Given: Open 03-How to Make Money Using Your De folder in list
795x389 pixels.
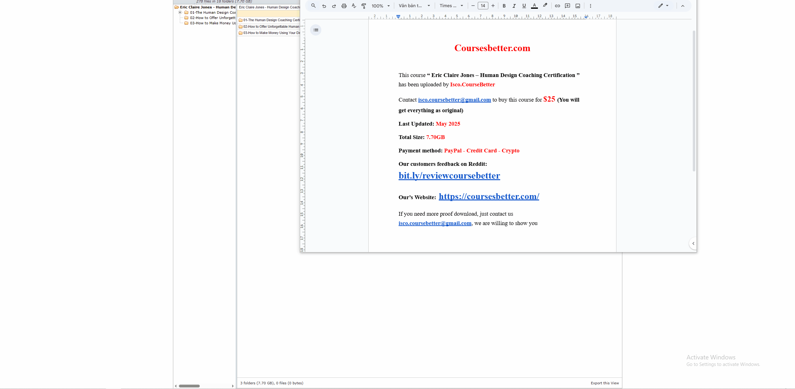Looking at the screenshot, I should [269, 33].
